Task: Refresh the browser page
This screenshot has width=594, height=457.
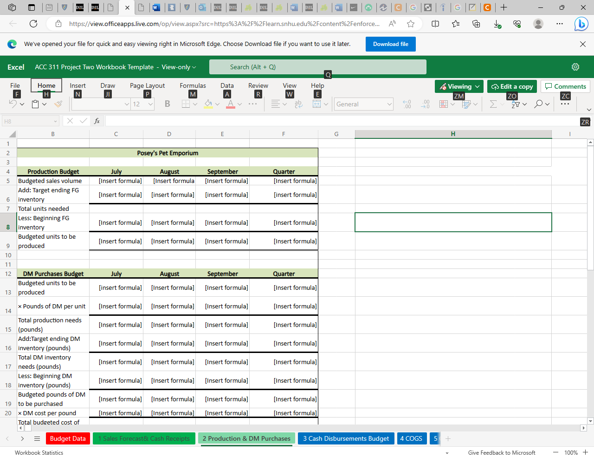Action: [33, 24]
